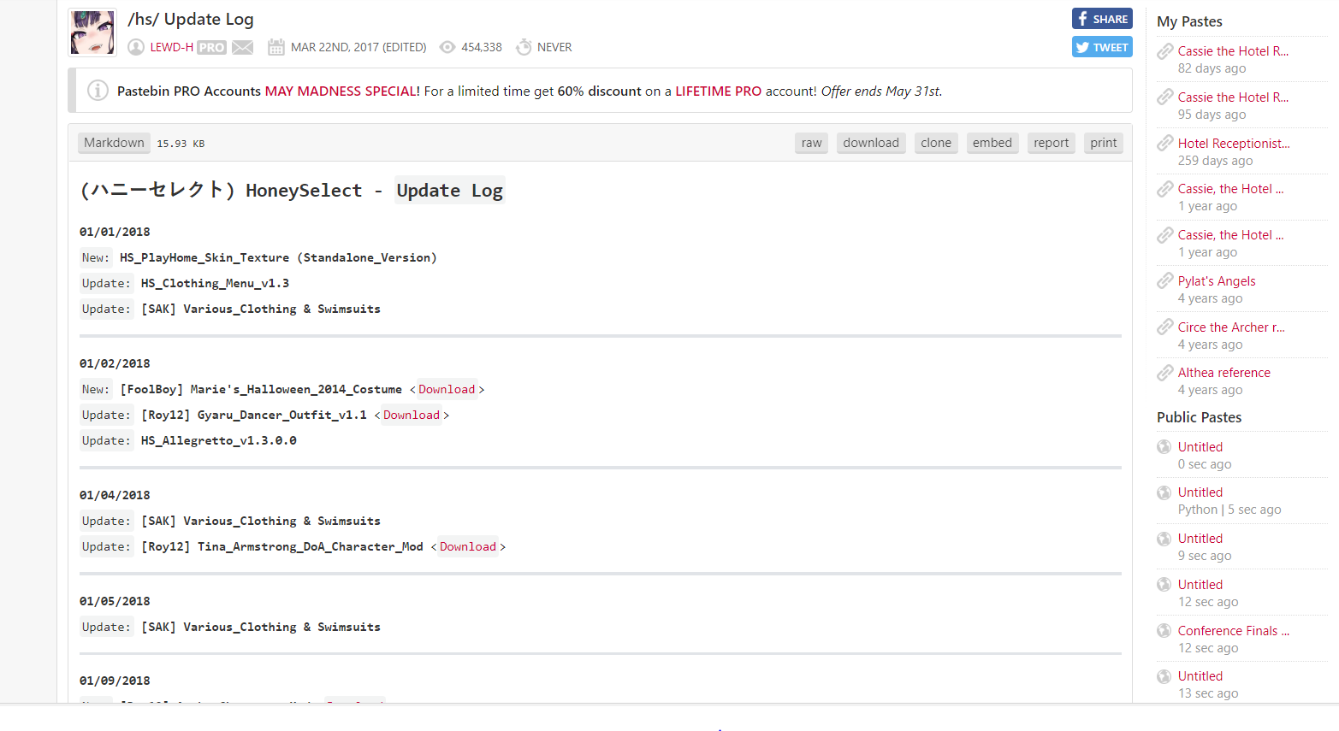The height and width of the screenshot is (731, 1339).
Task: Open Untitled public paste from 13 sec ago
Action: (x=1200, y=676)
